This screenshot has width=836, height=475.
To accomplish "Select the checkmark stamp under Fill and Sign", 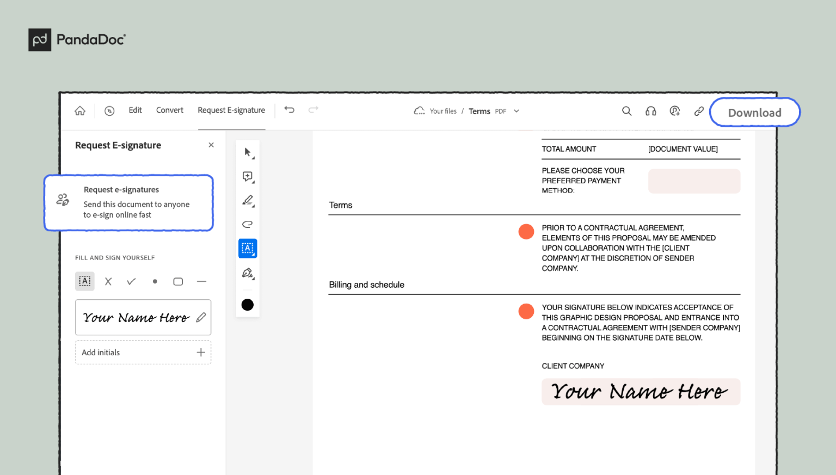I will (x=131, y=281).
